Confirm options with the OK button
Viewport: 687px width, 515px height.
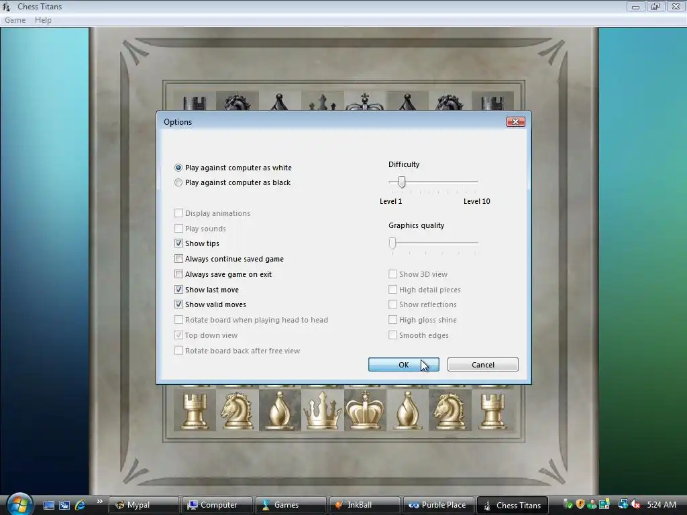[x=403, y=365]
